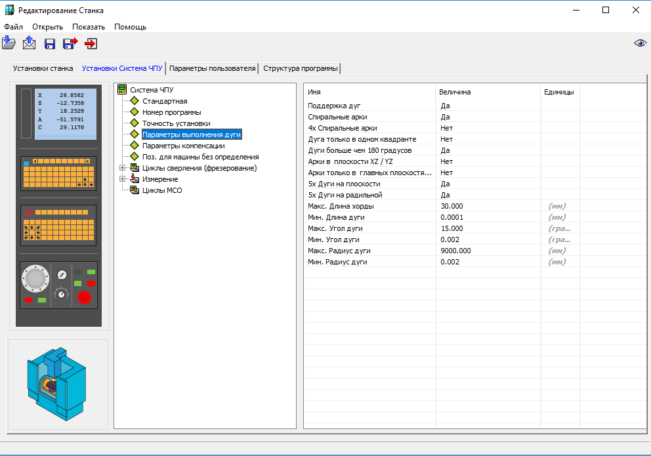
Task: Click Макс. Длина хорды value 30.000
Action: 451,206
